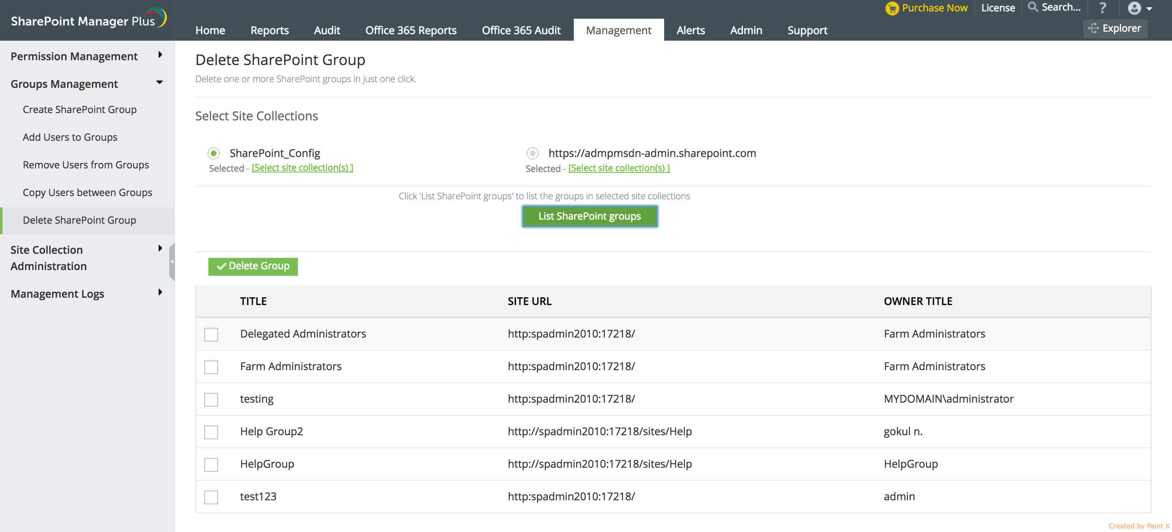Click the Purchase Now cart icon
The image size is (1172, 532).
tap(892, 8)
